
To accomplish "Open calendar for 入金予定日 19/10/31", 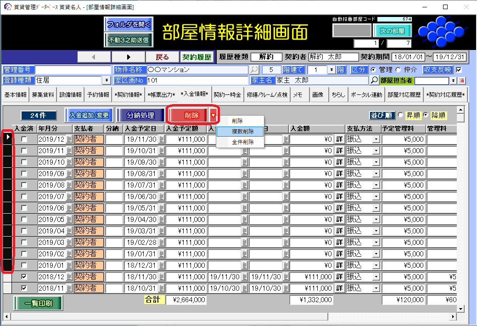I will click(161, 151).
